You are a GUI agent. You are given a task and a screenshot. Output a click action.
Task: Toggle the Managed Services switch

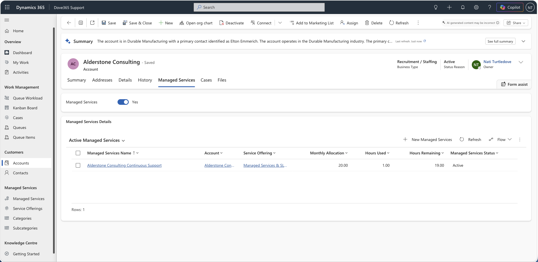pyautogui.click(x=123, y=102)
